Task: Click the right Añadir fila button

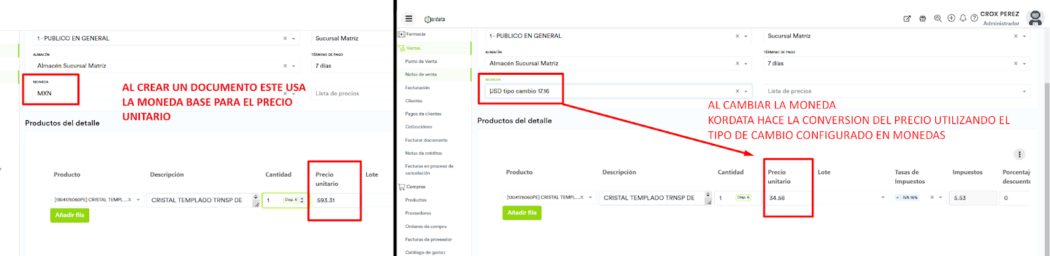Action: click(x=522, y=213)
